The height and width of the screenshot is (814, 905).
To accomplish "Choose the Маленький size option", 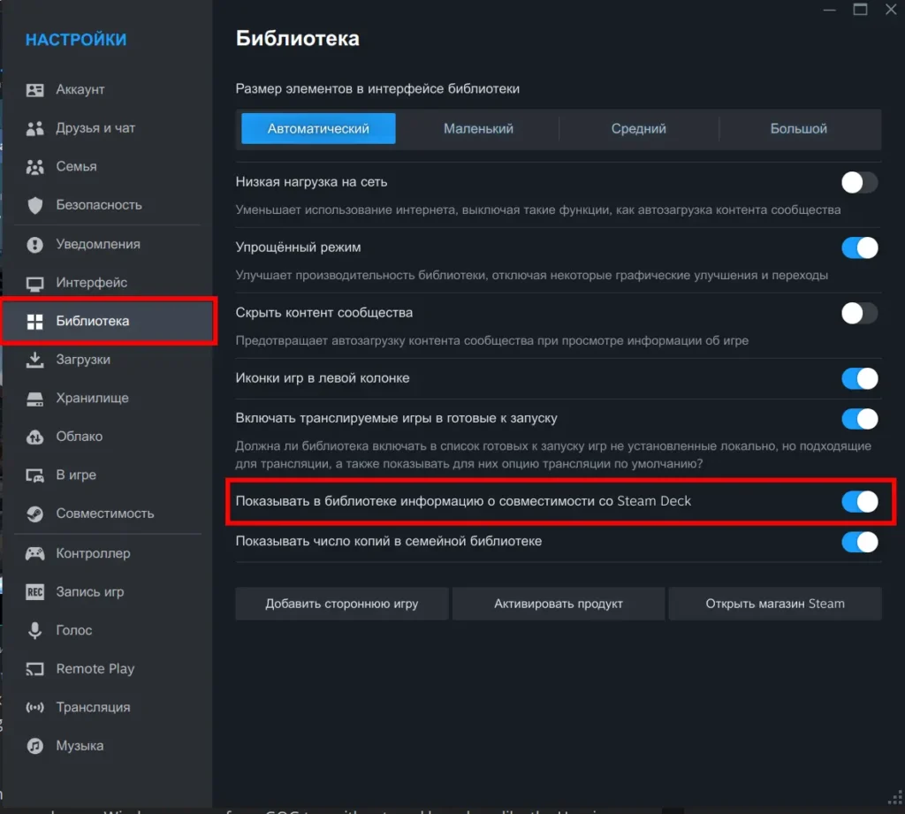I will pyautogui.click(x=478, y=129).
